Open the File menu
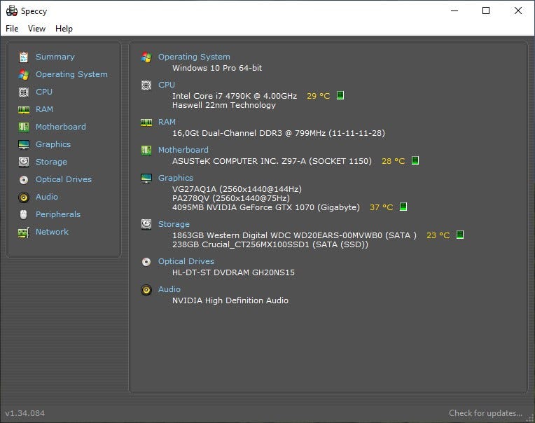This screenshot has height=423, width=535. 12,29
